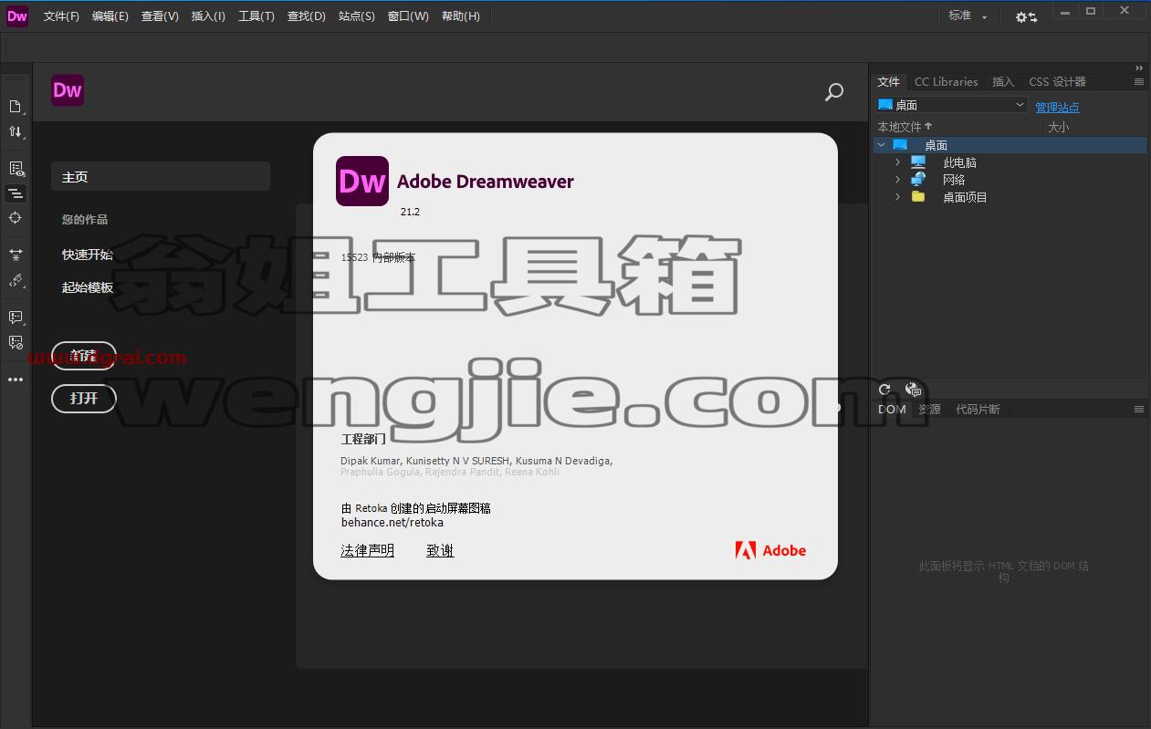
Task: Click the behance.net/retoka text
Action: (392, 523)
